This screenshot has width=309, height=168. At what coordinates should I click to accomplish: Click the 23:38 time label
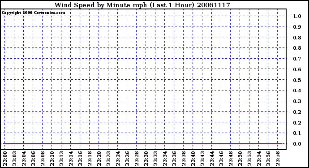[184, 159]
